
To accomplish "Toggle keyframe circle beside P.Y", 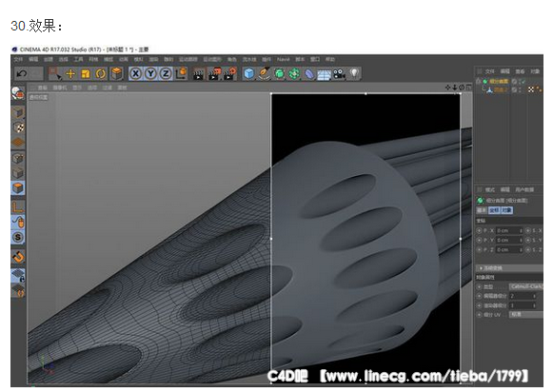I will [x=479, y=240].
